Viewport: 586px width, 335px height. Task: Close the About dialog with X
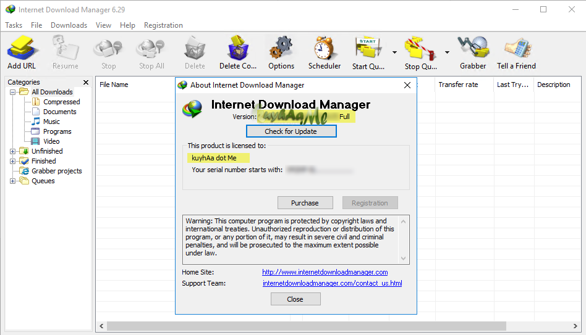click(x=407, y=85)
